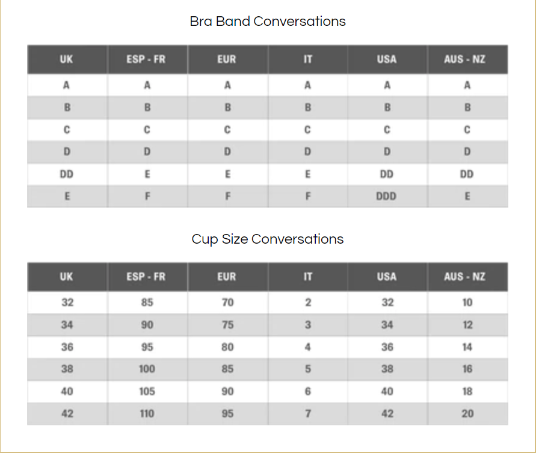Image resolution: width=536 pixels, height=453 pixels.
Task: Click the USA header in bottom table
Action: click(387, 277)
